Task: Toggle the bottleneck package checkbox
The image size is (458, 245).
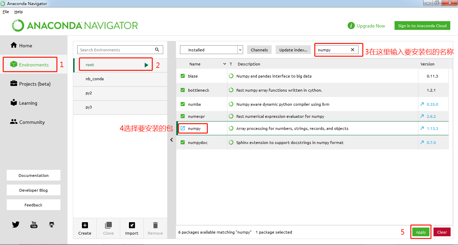Action: (x=183, y=90)
